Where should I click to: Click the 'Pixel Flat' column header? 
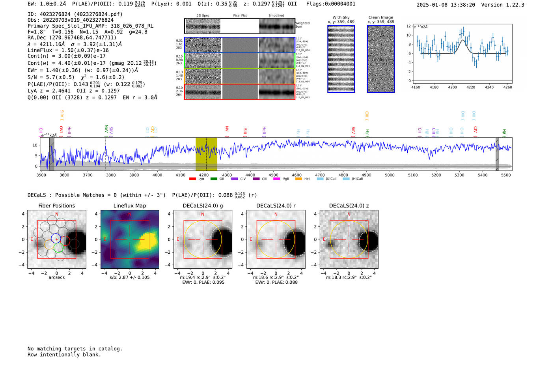tap(240, 16)
